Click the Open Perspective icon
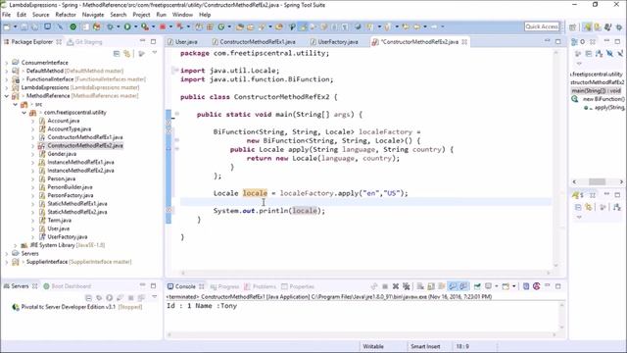 [x=572, y=26]
